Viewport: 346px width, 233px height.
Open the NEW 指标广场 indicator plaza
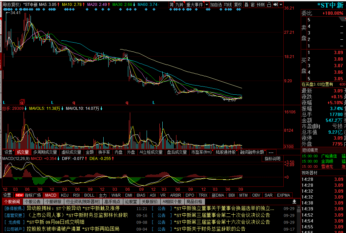click(28, 195)
